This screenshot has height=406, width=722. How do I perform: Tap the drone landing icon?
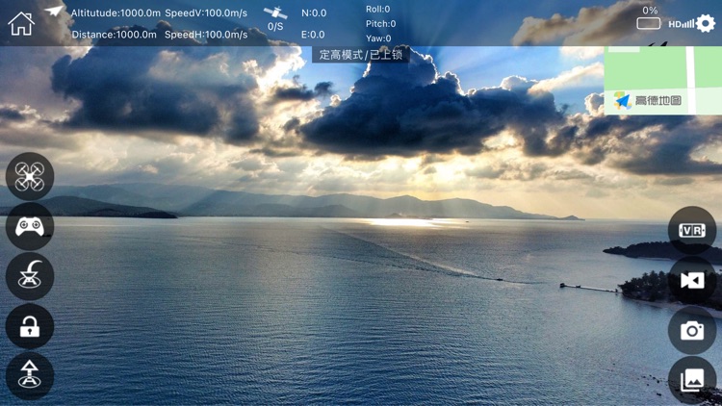click(30, 276)
